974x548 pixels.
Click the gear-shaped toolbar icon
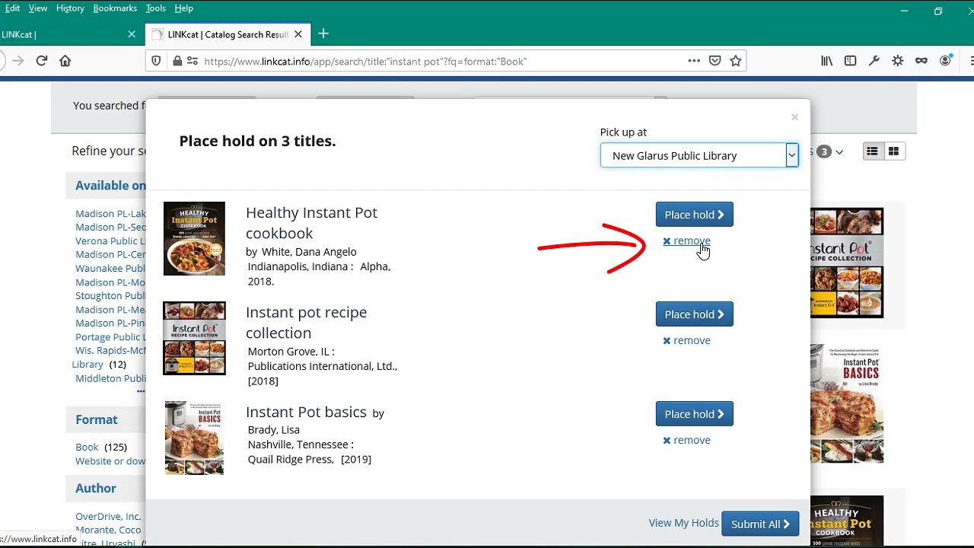click(x=898, y=61)
